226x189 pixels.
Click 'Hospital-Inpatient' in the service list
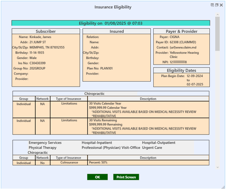(x=97, y=143)
